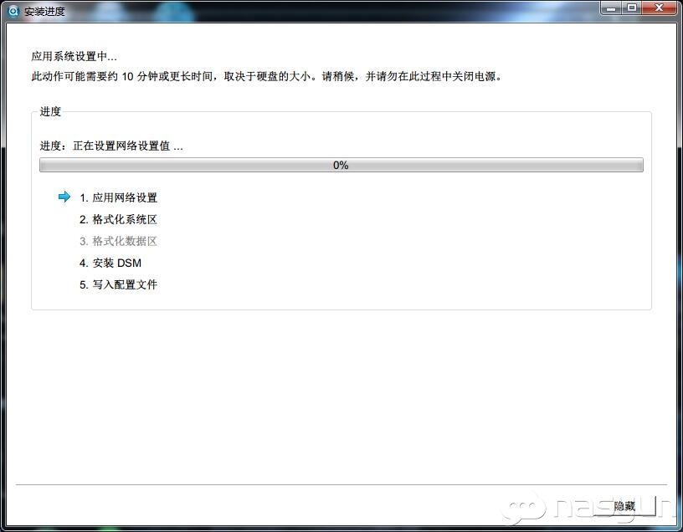Maximize the 安装进度 window
683x532 pixels.
pyautogui.click(x=632, y=8)
